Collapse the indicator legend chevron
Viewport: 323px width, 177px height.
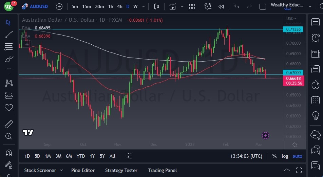[26, 44]
